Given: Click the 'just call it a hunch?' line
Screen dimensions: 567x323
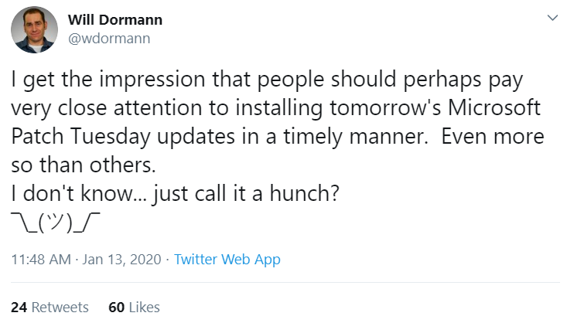Looking at the screenshot, I should tap(245, 194).
